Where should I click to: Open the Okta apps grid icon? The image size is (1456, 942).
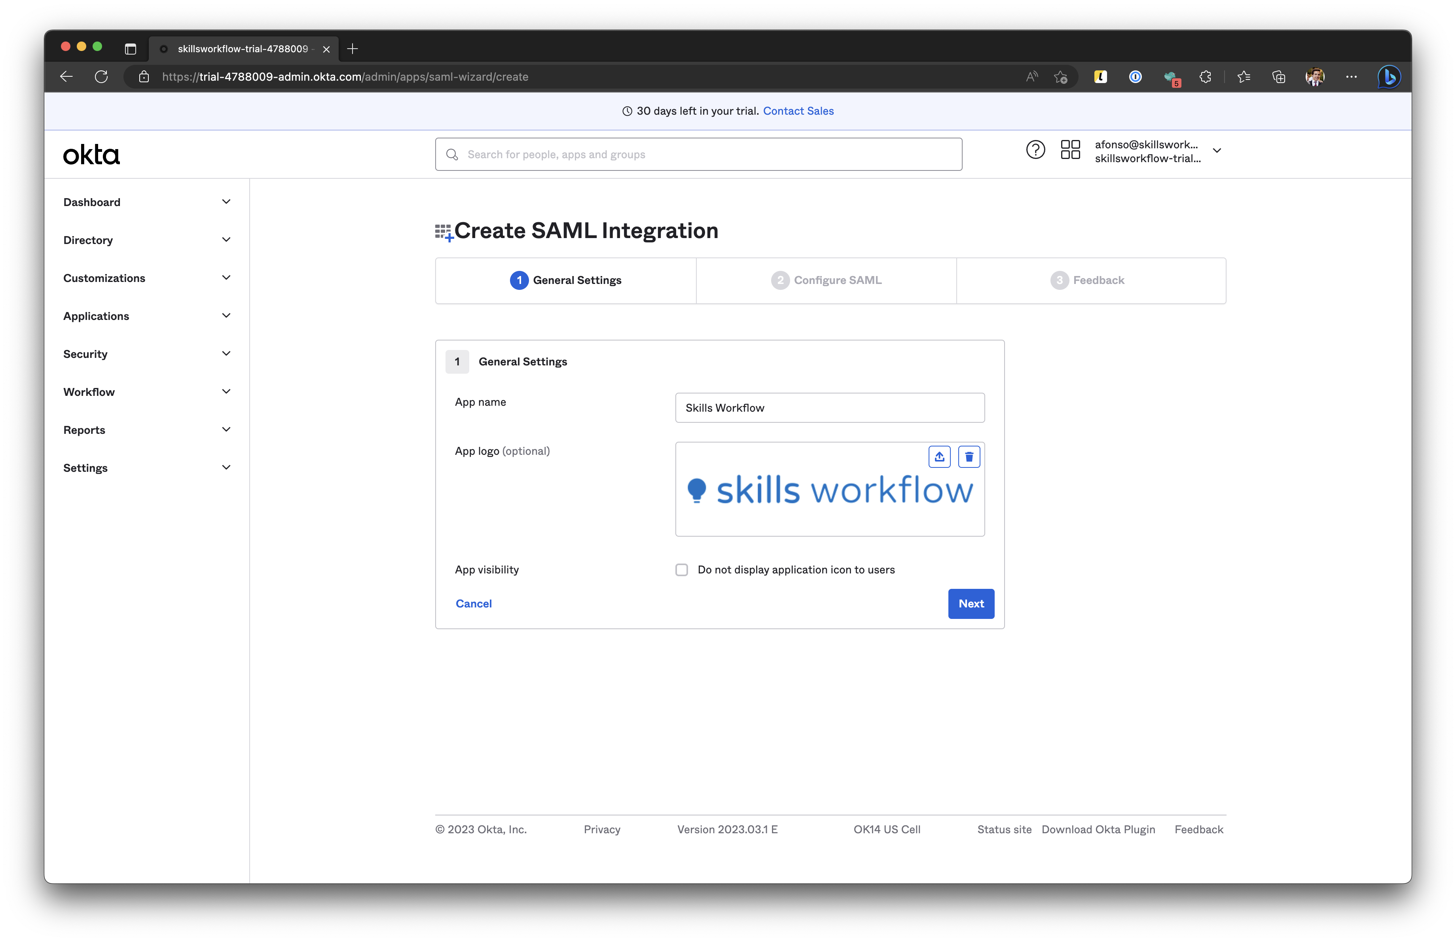click(x=1070, y=150)
